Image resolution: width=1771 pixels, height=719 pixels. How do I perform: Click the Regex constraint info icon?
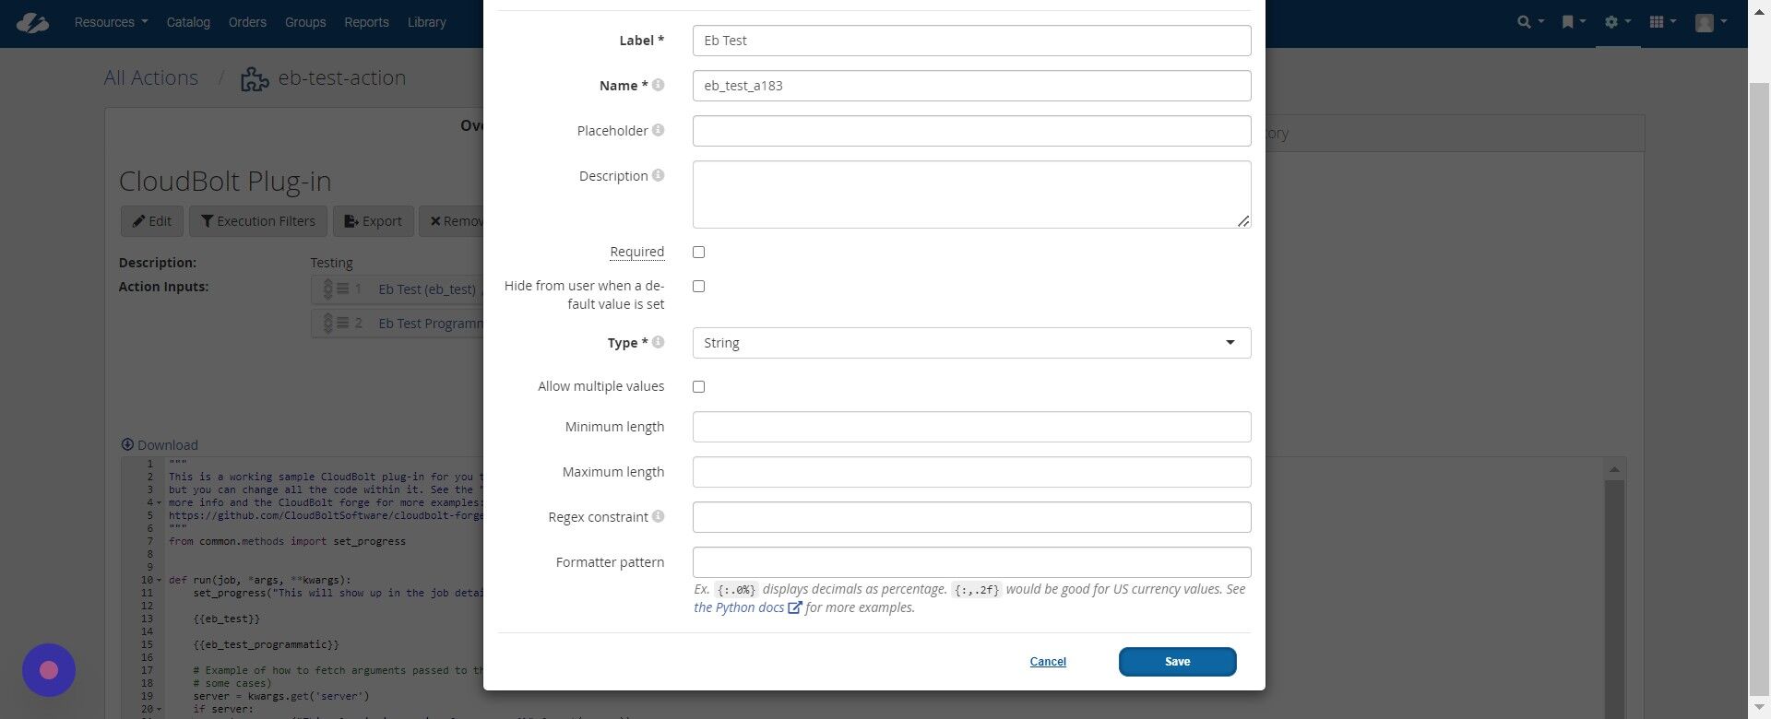(x=658, y=516)
